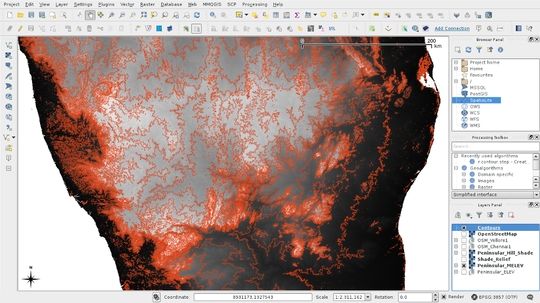Open the Identify Features tool
Screen dimensions: 540x303
pos(213,15)
